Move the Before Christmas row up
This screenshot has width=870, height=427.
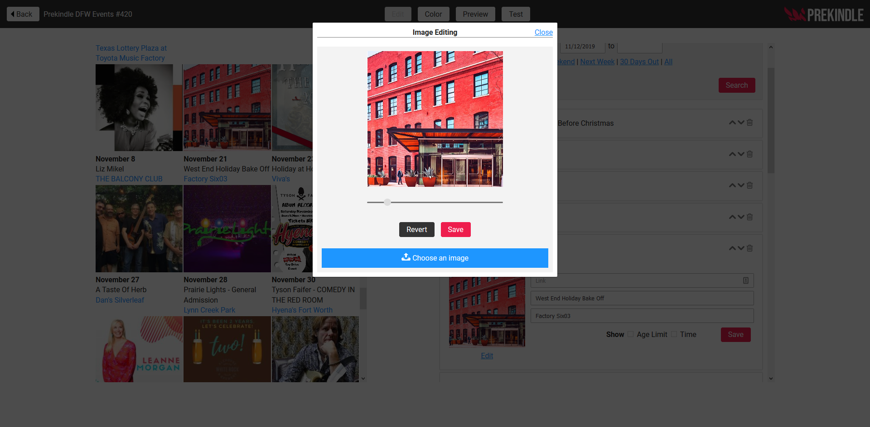tap(732, 123)
